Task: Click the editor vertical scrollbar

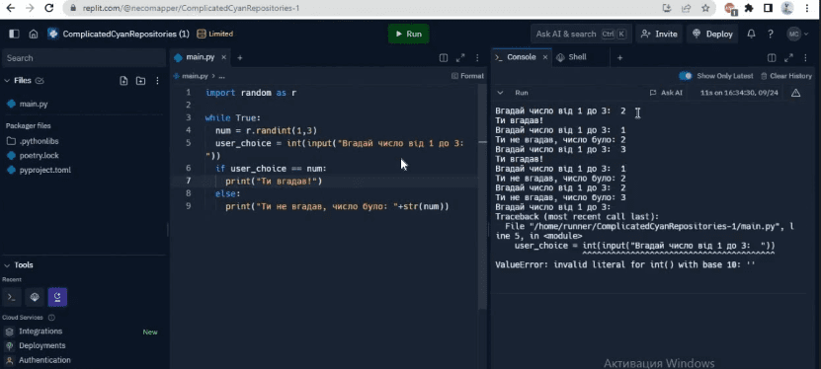Action: point(482,196)
